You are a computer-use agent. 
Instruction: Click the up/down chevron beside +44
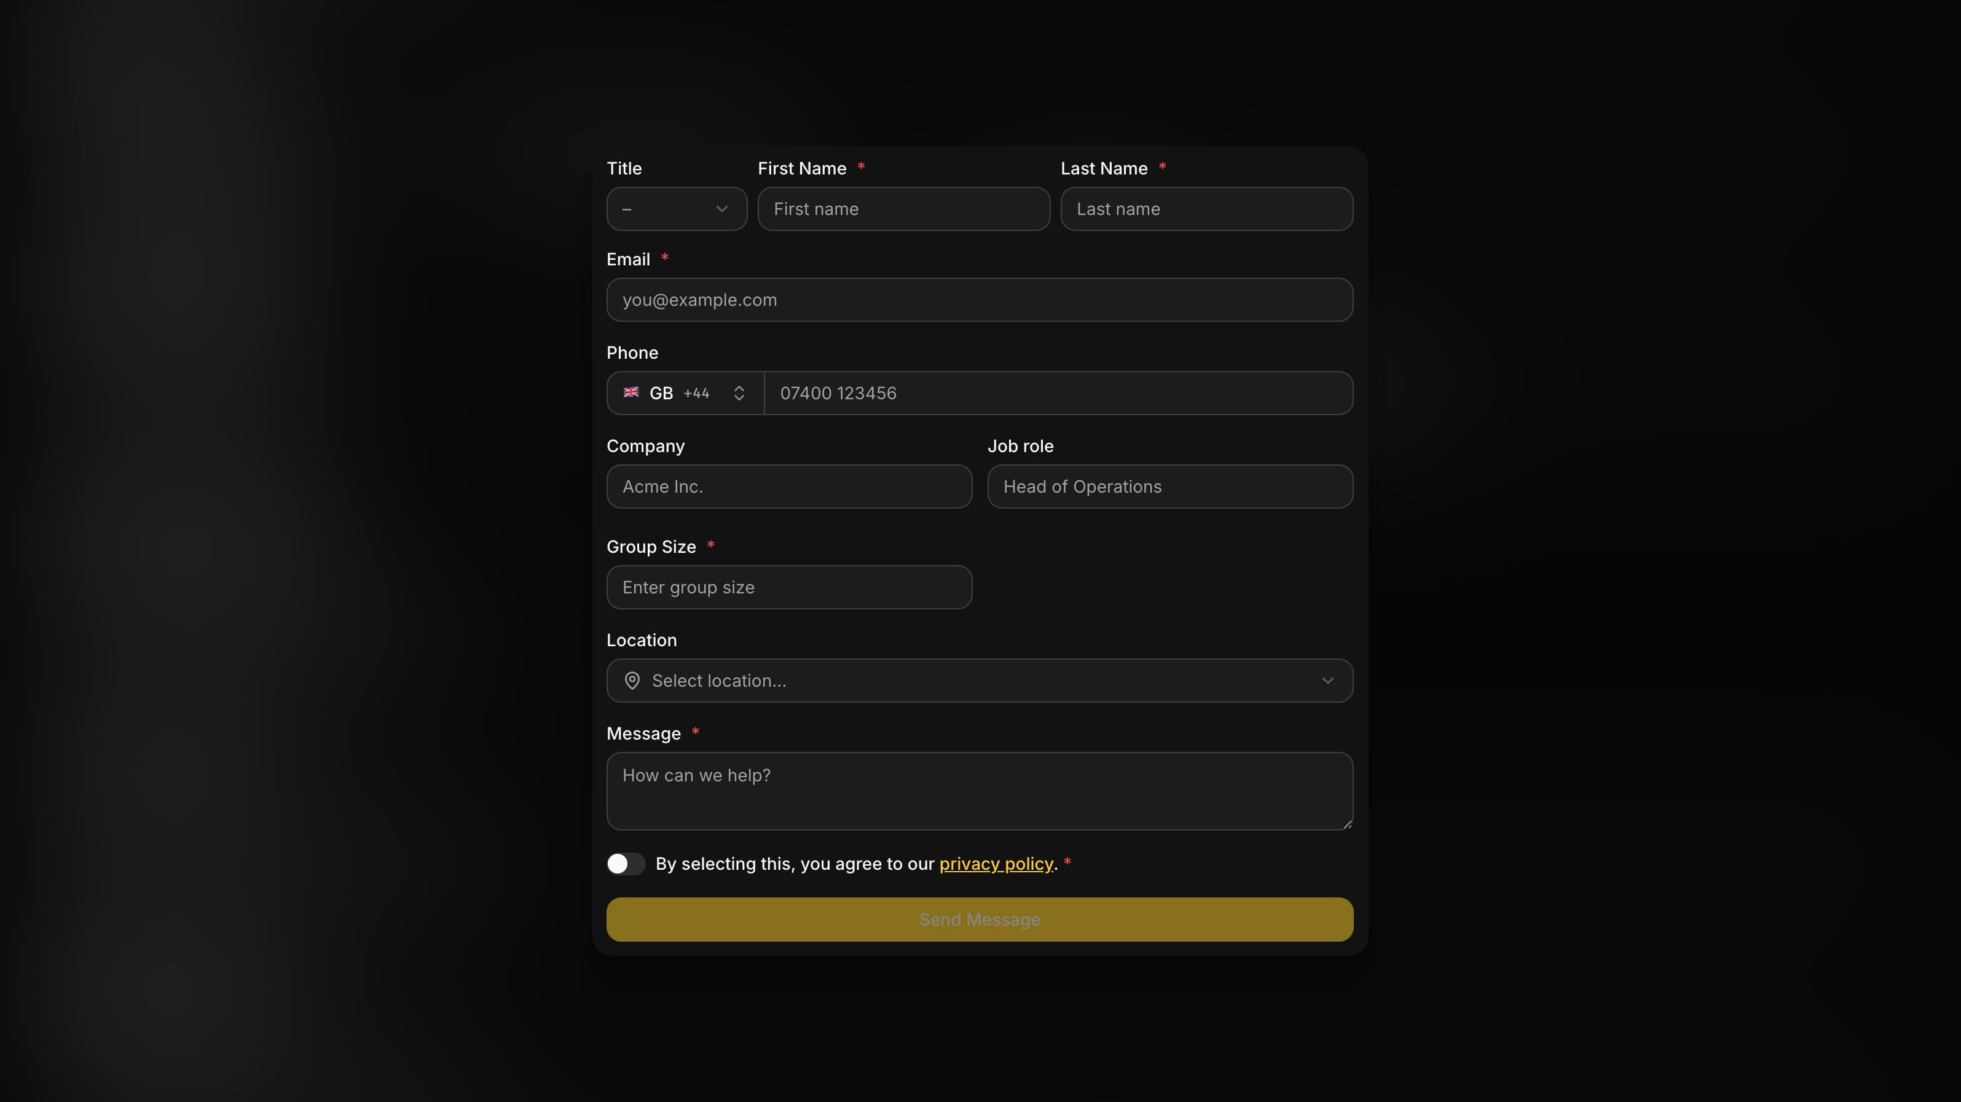pyautogui.click(x=739, y=393)
